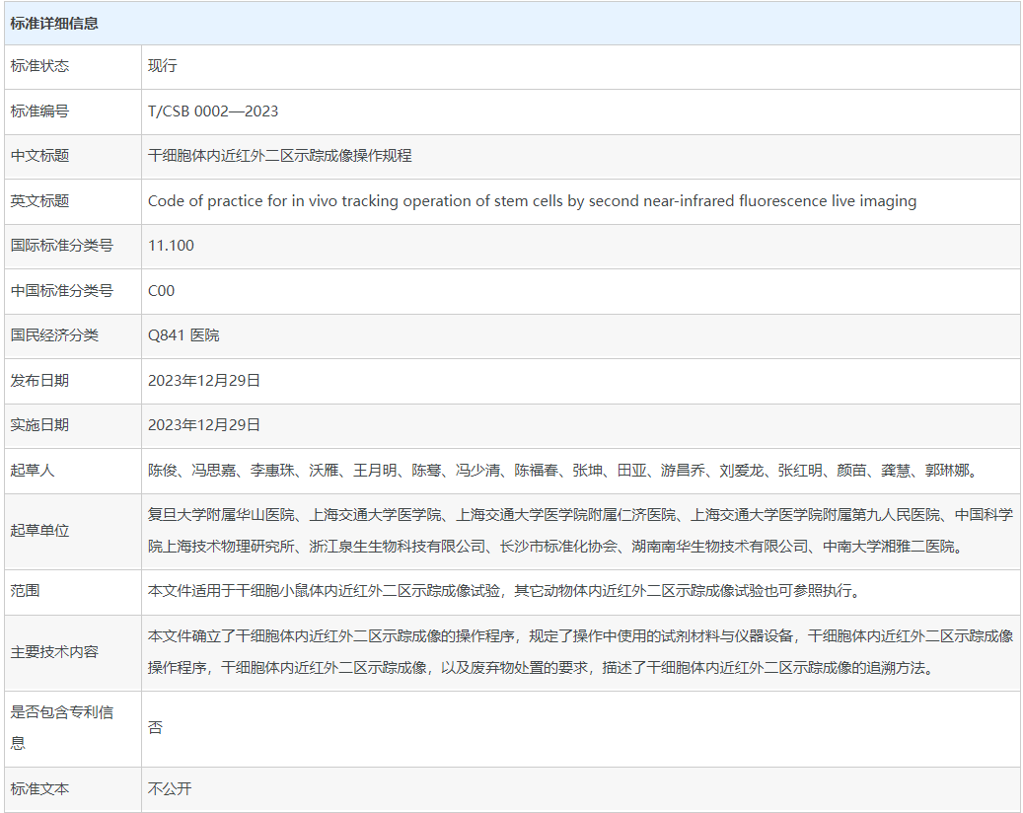
Task: Click the date value beside 发布日期
Action: [204, 380]
